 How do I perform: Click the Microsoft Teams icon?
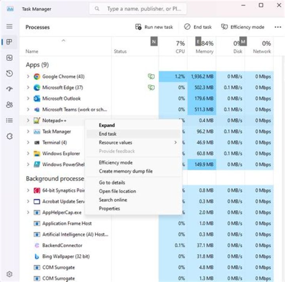(37, 109)
